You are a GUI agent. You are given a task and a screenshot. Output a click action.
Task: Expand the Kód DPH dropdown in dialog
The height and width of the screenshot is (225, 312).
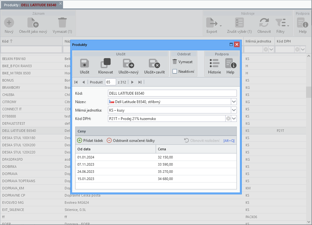pos(234,118)
